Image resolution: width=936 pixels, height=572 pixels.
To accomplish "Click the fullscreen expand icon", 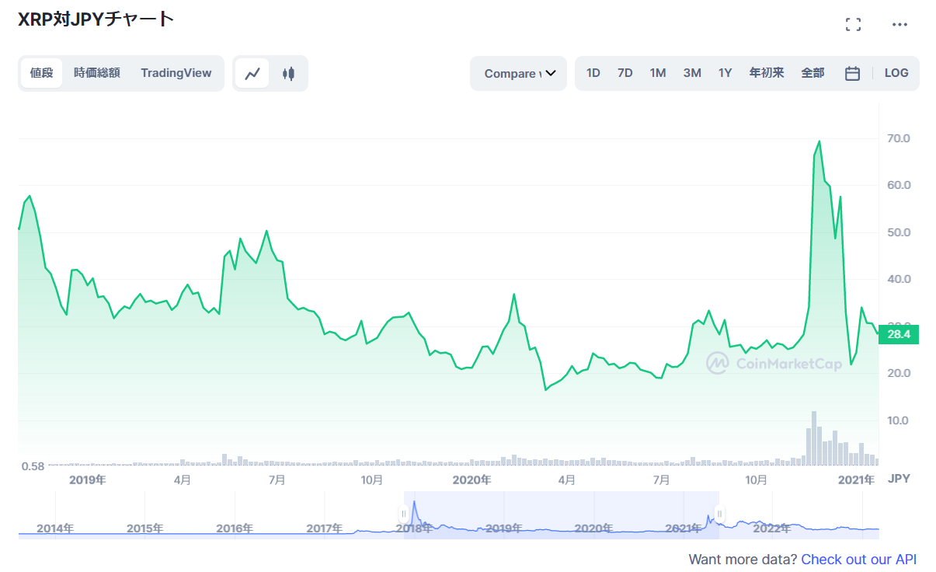I will pyautogui.click(x=852, y=24).
